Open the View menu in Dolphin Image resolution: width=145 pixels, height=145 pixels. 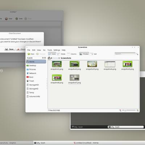coord(39,50)
